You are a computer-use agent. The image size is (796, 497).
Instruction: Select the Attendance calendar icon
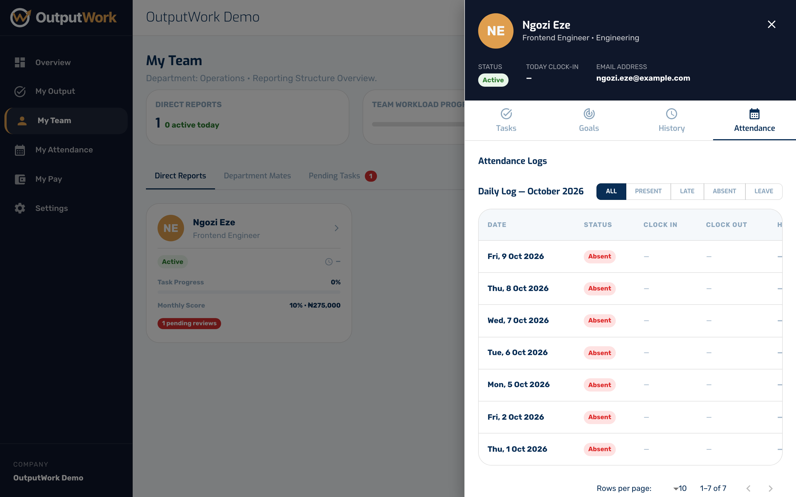[754, 114]
